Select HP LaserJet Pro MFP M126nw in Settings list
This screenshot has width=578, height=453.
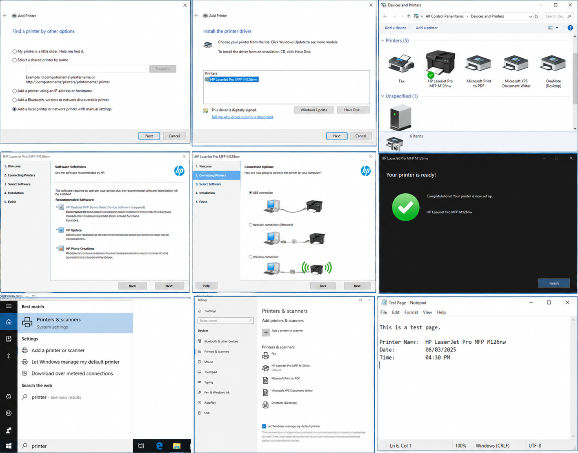(x=286, y=367)
